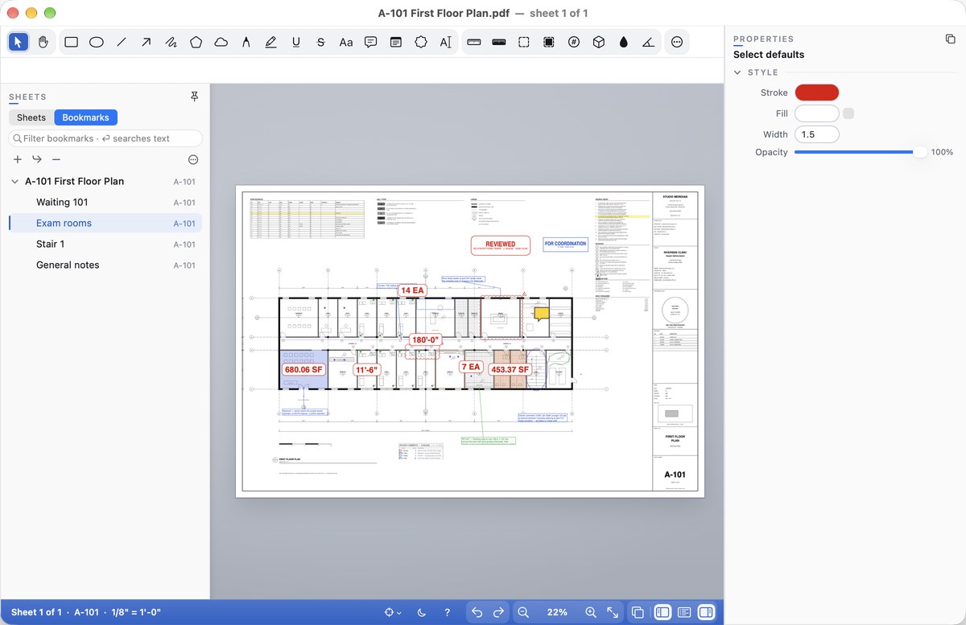Pick the volume cube tool
The height and width of the screenshot is (625, 966).
coord(599,42)
